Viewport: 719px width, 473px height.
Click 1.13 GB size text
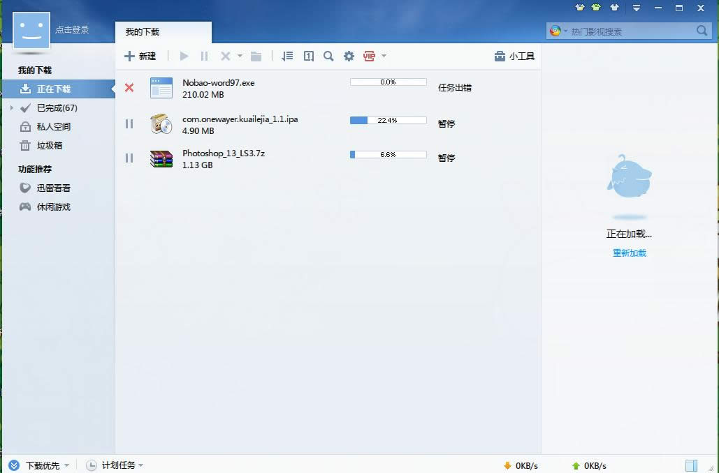pos(198,165)
